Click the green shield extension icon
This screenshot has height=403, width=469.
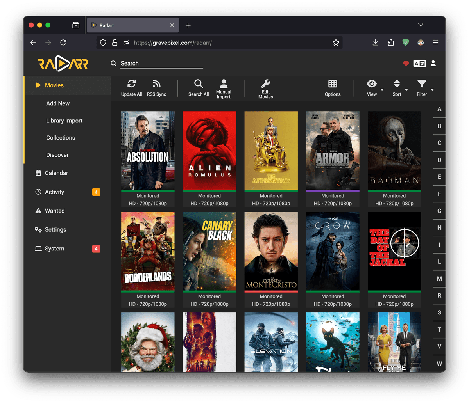406,43
